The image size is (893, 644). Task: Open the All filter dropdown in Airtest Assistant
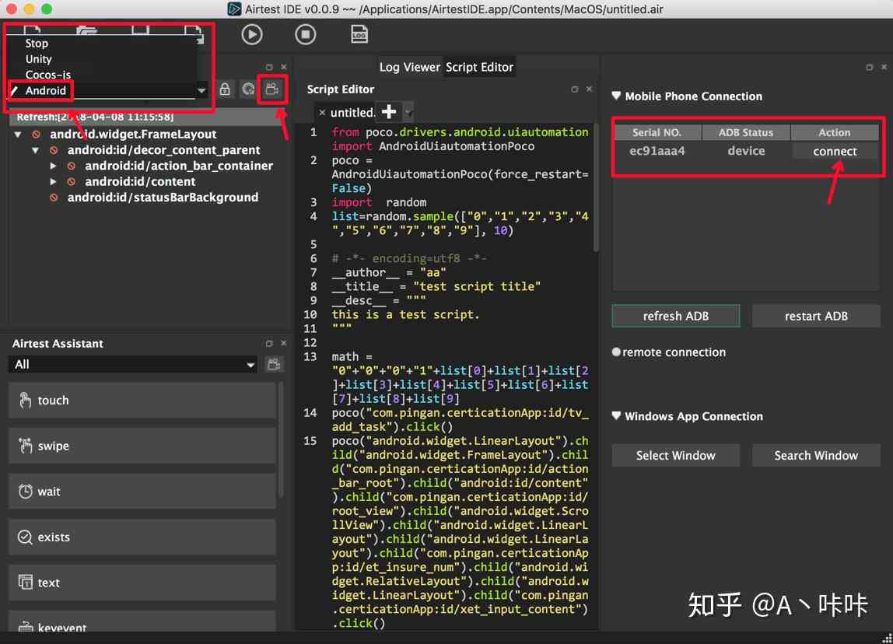tap(133, 365)
